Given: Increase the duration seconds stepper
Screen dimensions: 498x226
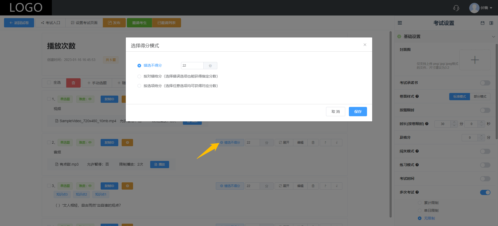Looking at the screenshot, I should 481,122.
